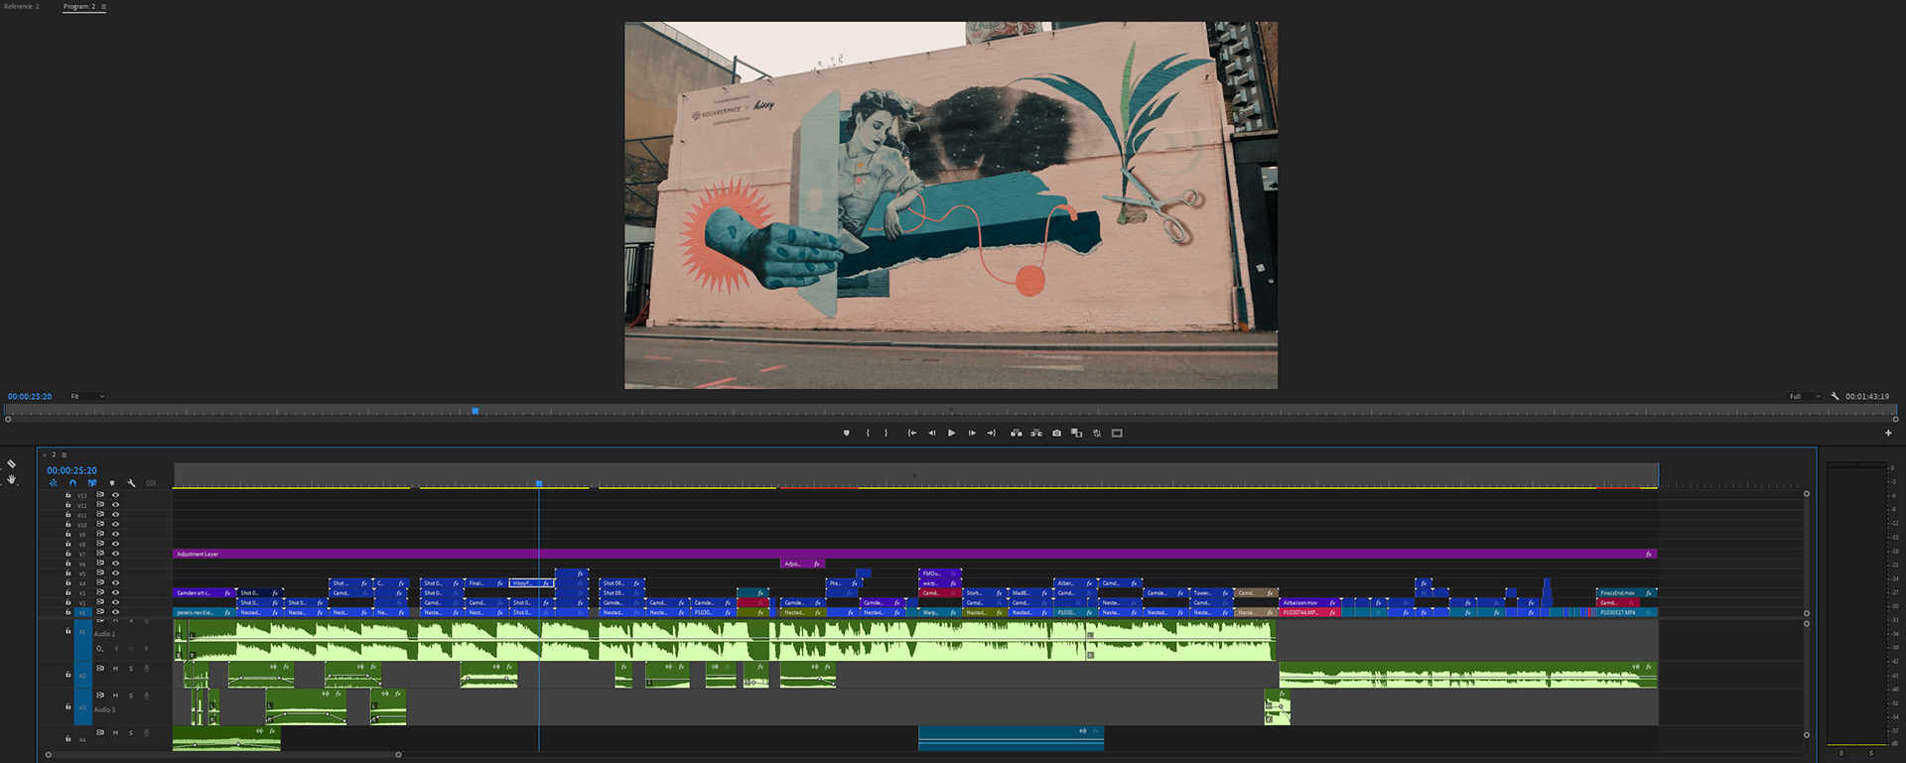1906x763 pixels.
Task: Toggle track lock on V1
Action: tap(68, 612)
